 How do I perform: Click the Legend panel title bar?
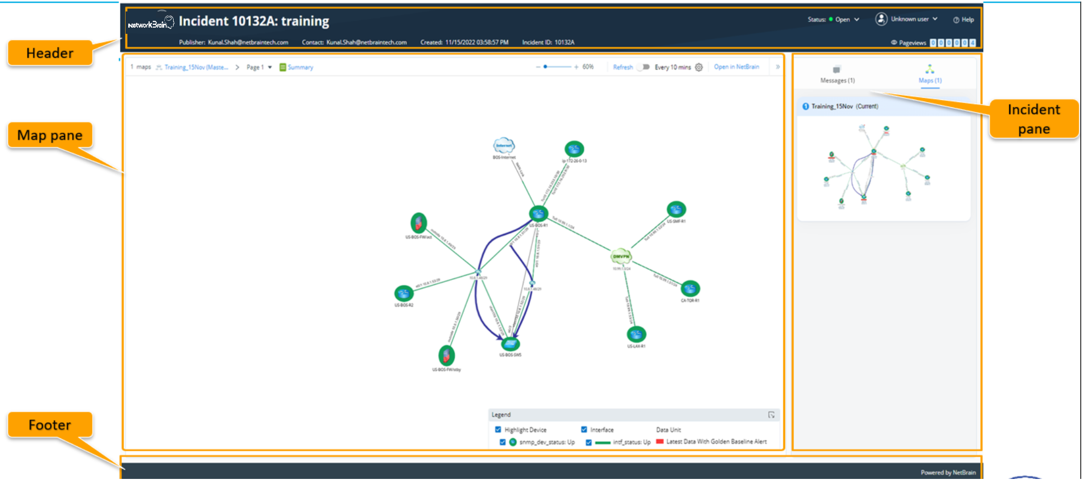click(633, 415)
